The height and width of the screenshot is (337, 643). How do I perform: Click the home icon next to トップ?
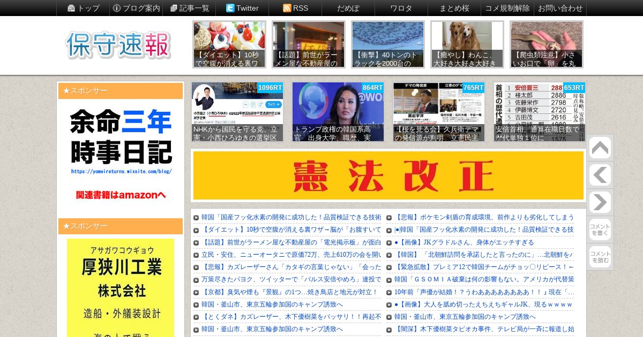click(71, 8)
